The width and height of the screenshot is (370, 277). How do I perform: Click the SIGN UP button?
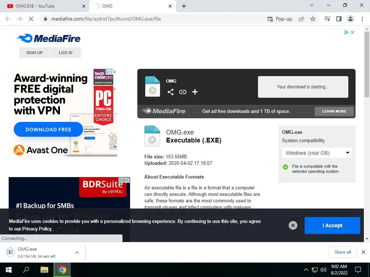34,53
